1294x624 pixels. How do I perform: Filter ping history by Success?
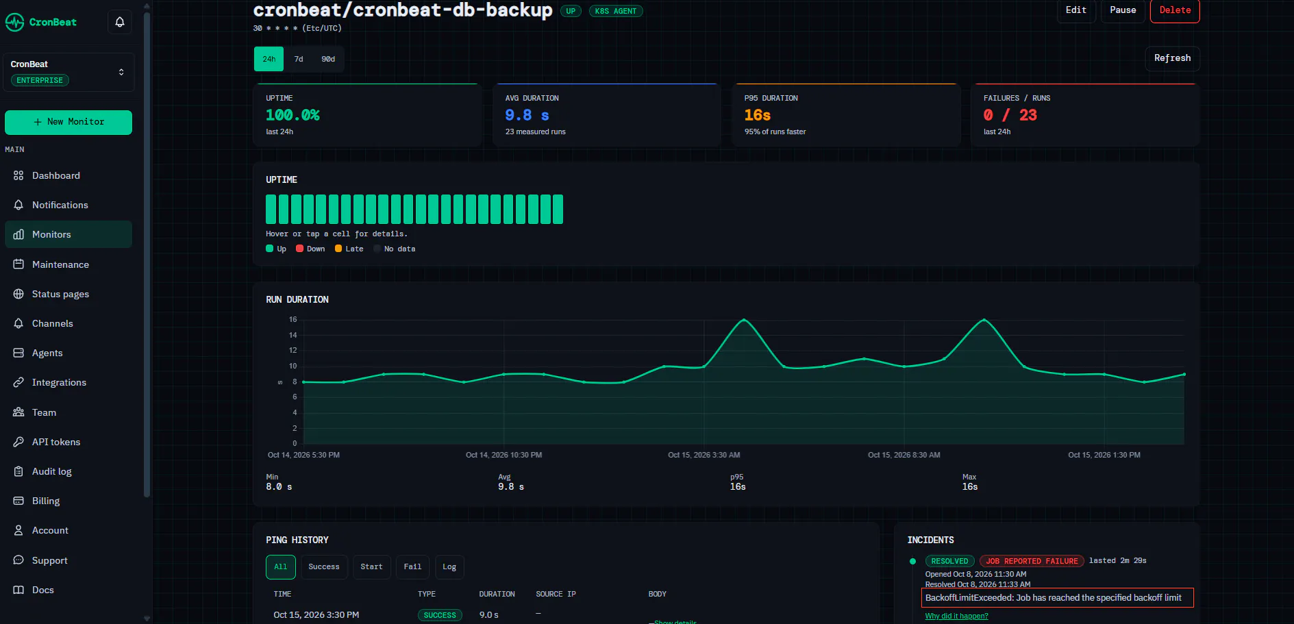click(x=324, y=567)
